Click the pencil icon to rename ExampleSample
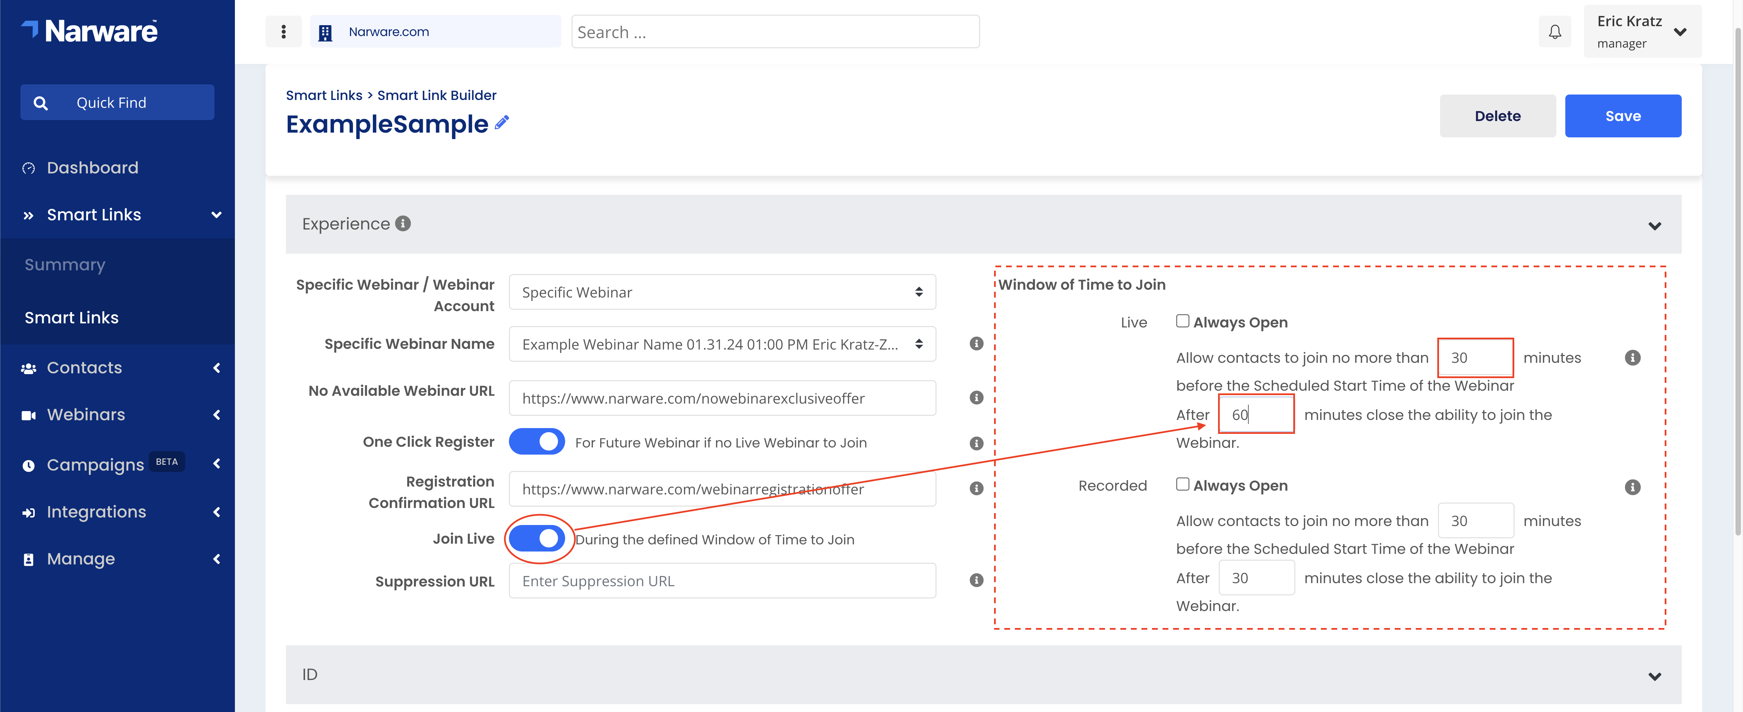Screen dimensions: 1743x712 (x=501, y=122)
